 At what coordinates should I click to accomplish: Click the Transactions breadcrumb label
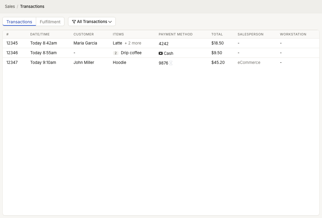(x=32, y=7)
